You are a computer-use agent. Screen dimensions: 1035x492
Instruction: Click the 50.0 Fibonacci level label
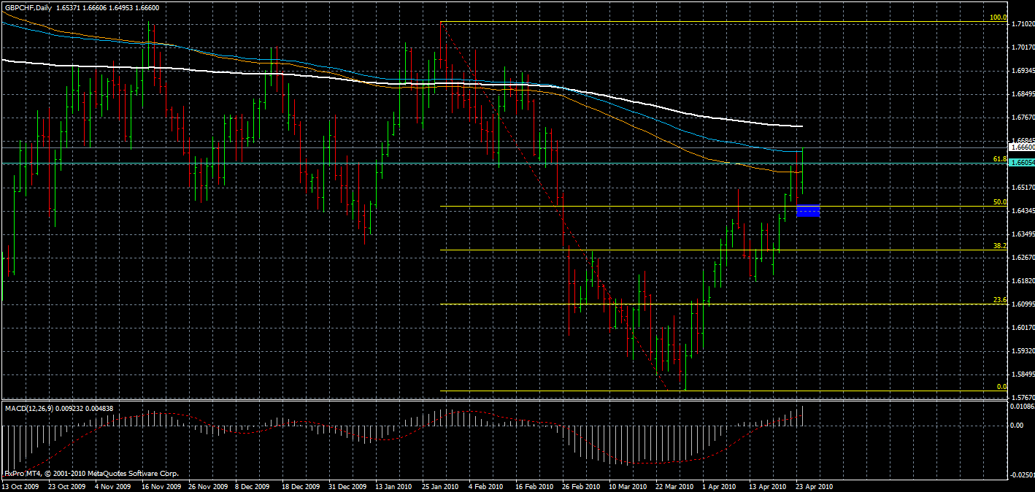pos(1000,202)
